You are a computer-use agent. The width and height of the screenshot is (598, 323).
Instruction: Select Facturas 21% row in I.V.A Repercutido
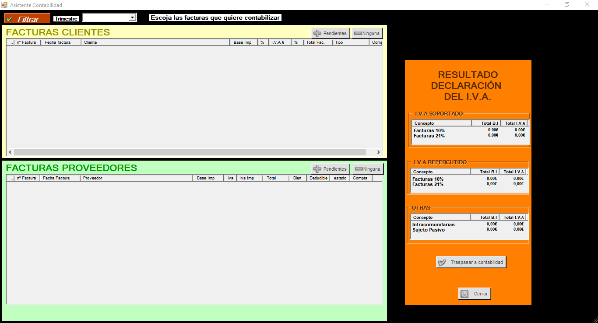(428, 184)
